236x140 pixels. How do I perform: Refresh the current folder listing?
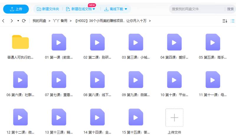tap(24, 21)
